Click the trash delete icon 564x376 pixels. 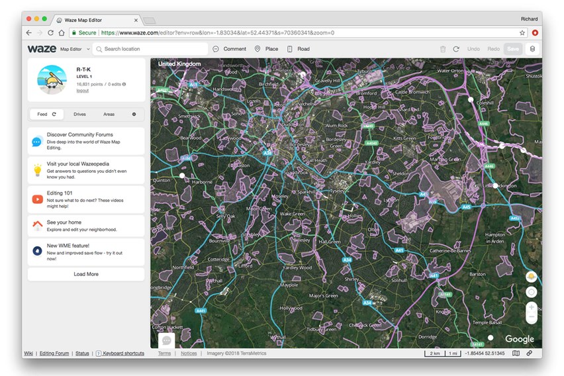(443, 49)
